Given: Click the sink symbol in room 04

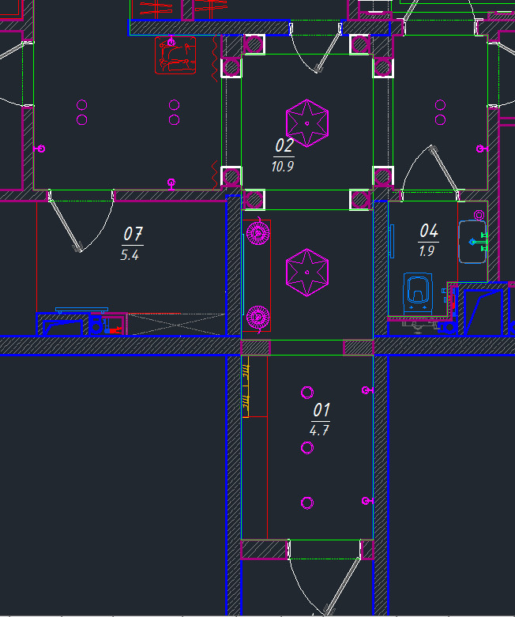Looking at the screenshot, I should pos(473,242).
